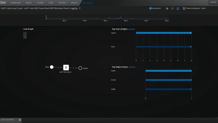Click the sv011-test PowerShell page title
The width and height of the screenshot is (218, 123).
point(42,8)
